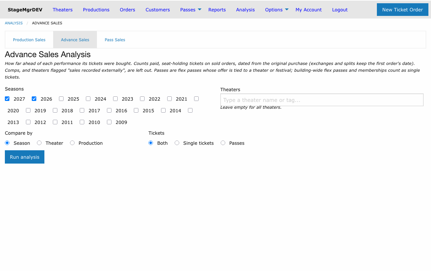
Task: Go to StageMgrDEV home brand link
Action: tap(25, 10)
